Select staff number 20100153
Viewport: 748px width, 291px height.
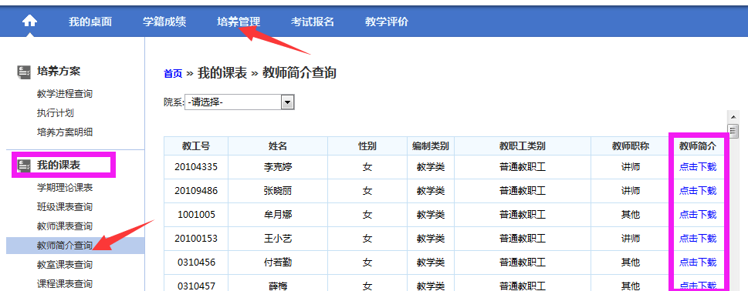196,238
